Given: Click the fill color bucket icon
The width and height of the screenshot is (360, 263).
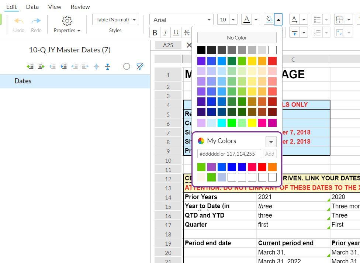Looking at the screenshot, I should (269, 19).
